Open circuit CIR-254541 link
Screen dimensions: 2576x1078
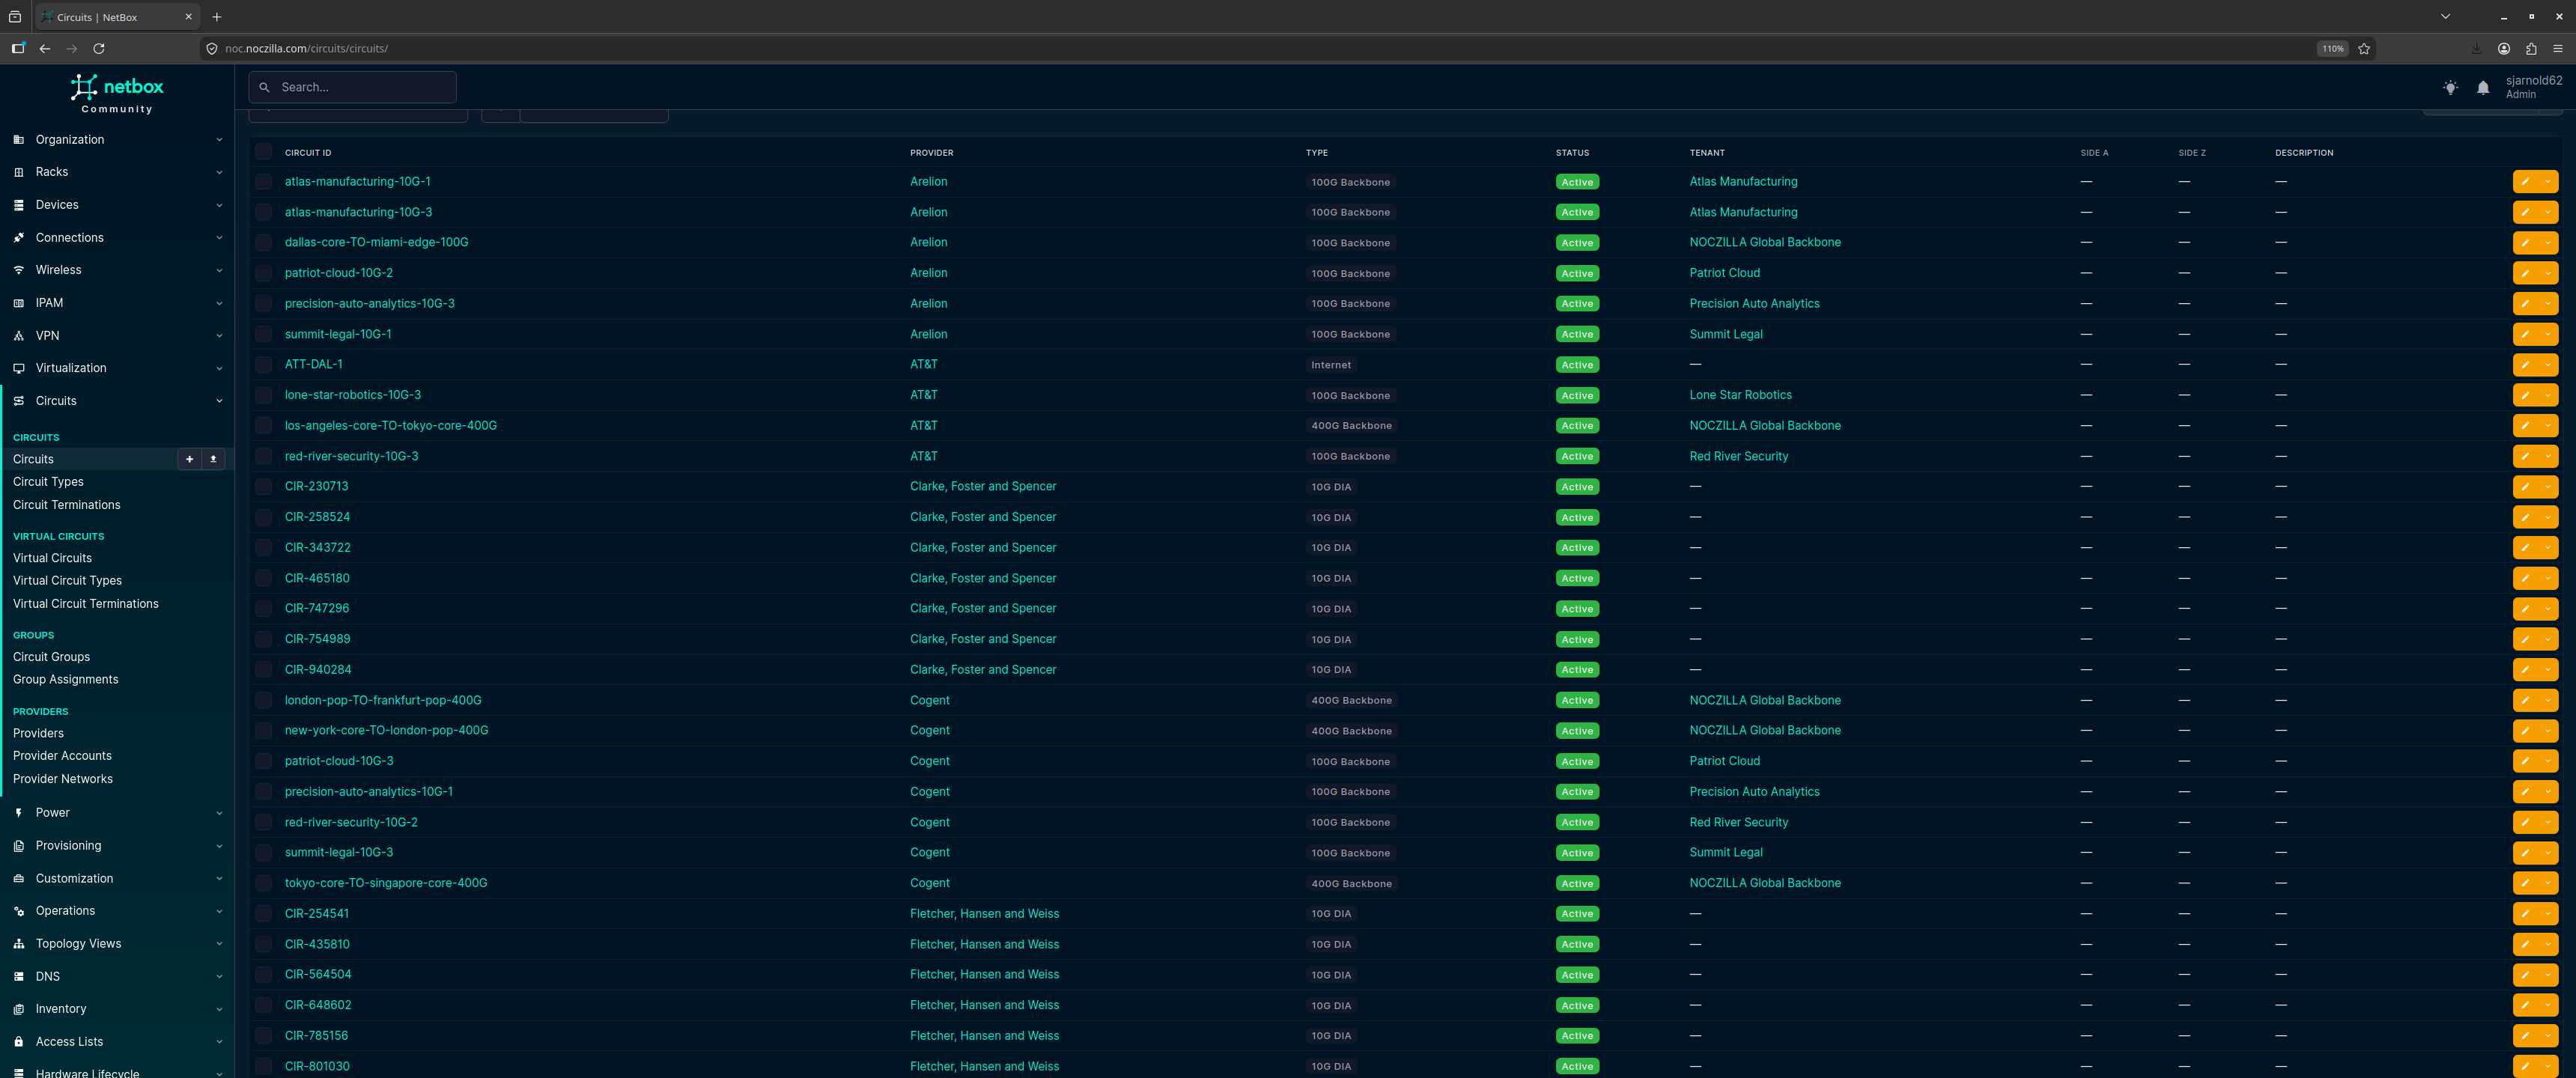317,914
